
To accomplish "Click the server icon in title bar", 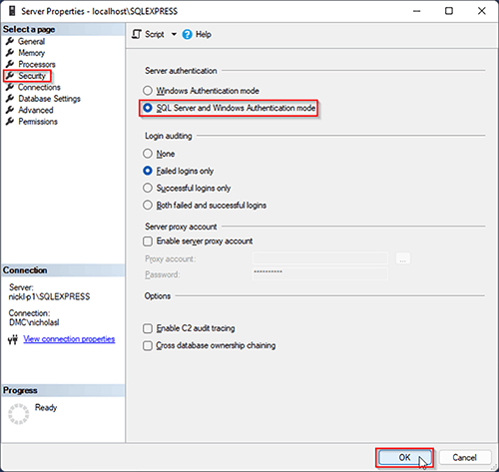I will point(12,11).
